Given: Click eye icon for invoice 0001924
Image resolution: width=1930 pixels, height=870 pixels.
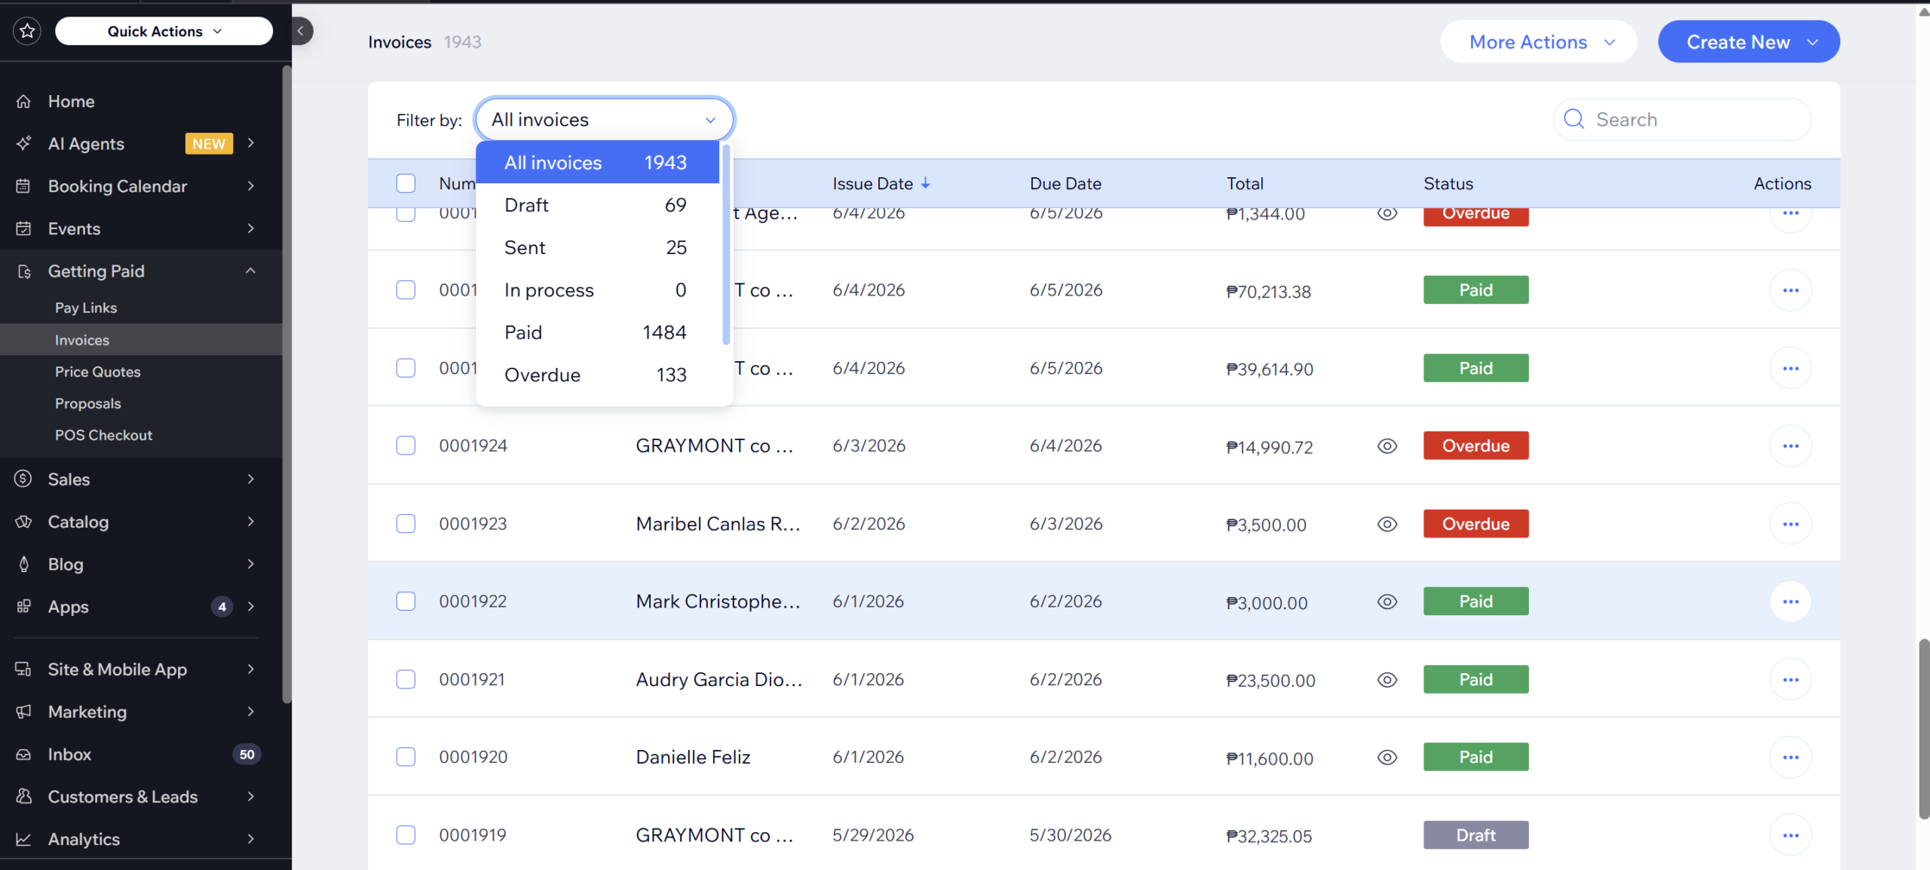Looking at the screenshot, I should click(x=1387, y=446).
